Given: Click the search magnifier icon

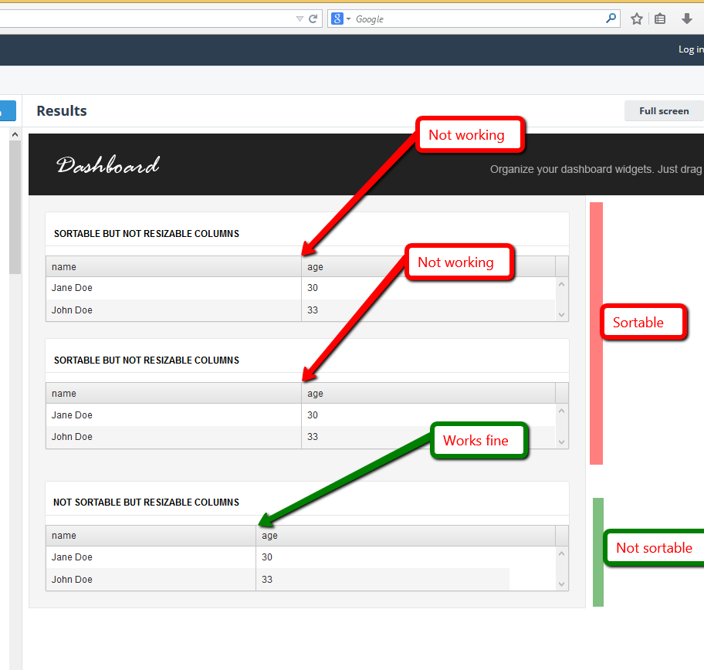Looking at the screenshot, I should pos(611,19).
